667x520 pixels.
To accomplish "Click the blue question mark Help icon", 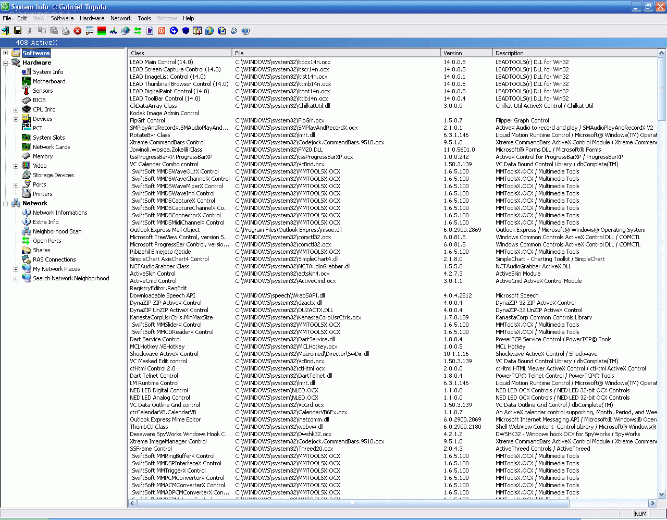I will pyautogui.click(x=245, y=31).
